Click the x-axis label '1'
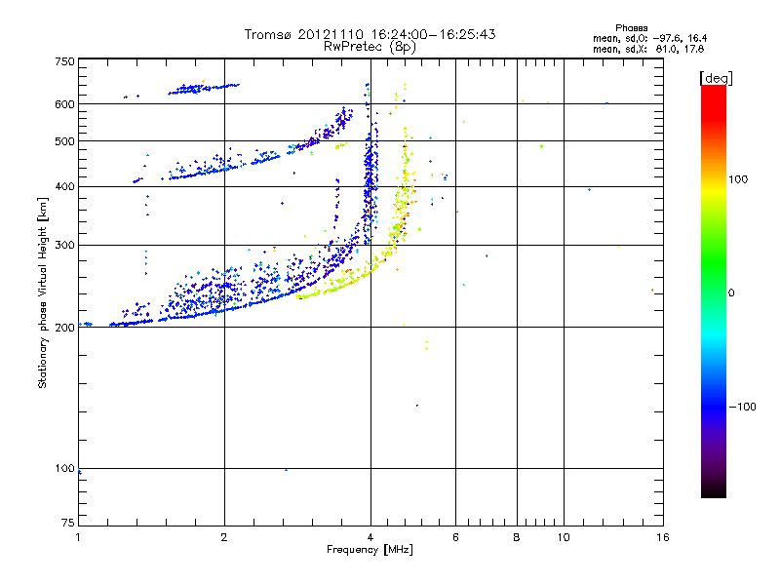 click(78, 537)
